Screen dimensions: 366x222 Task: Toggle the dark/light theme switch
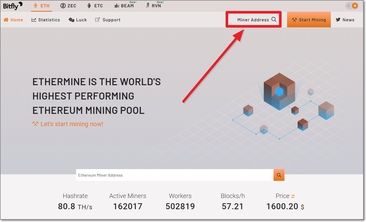point(352,6)
